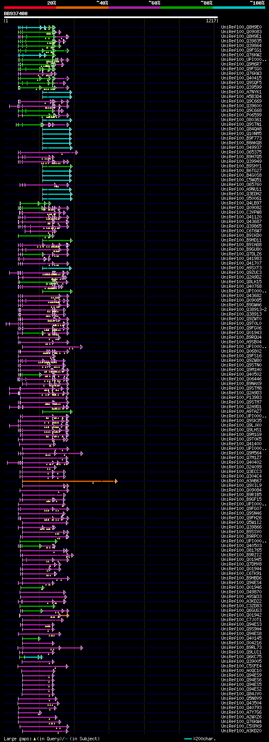Viewport: 269px width, 742px height.
Task: Click the UniRef100_B9HD11 label
Action: pyautogui.click(x=241, y=240)
